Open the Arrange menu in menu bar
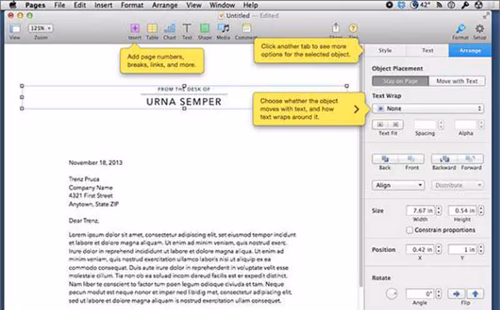The width and height of the screenshot is (500, 310). 164,5
